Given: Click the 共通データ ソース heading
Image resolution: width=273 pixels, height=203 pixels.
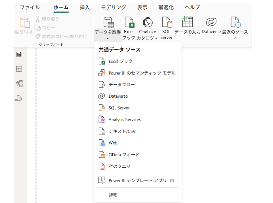Looking at the screenshot, I should pos(119,49).
